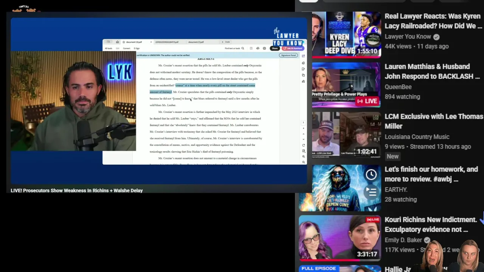Viewport: 484px width, 272px height.
Task: Click the comments icon in right rail
Action: (303, 63)
